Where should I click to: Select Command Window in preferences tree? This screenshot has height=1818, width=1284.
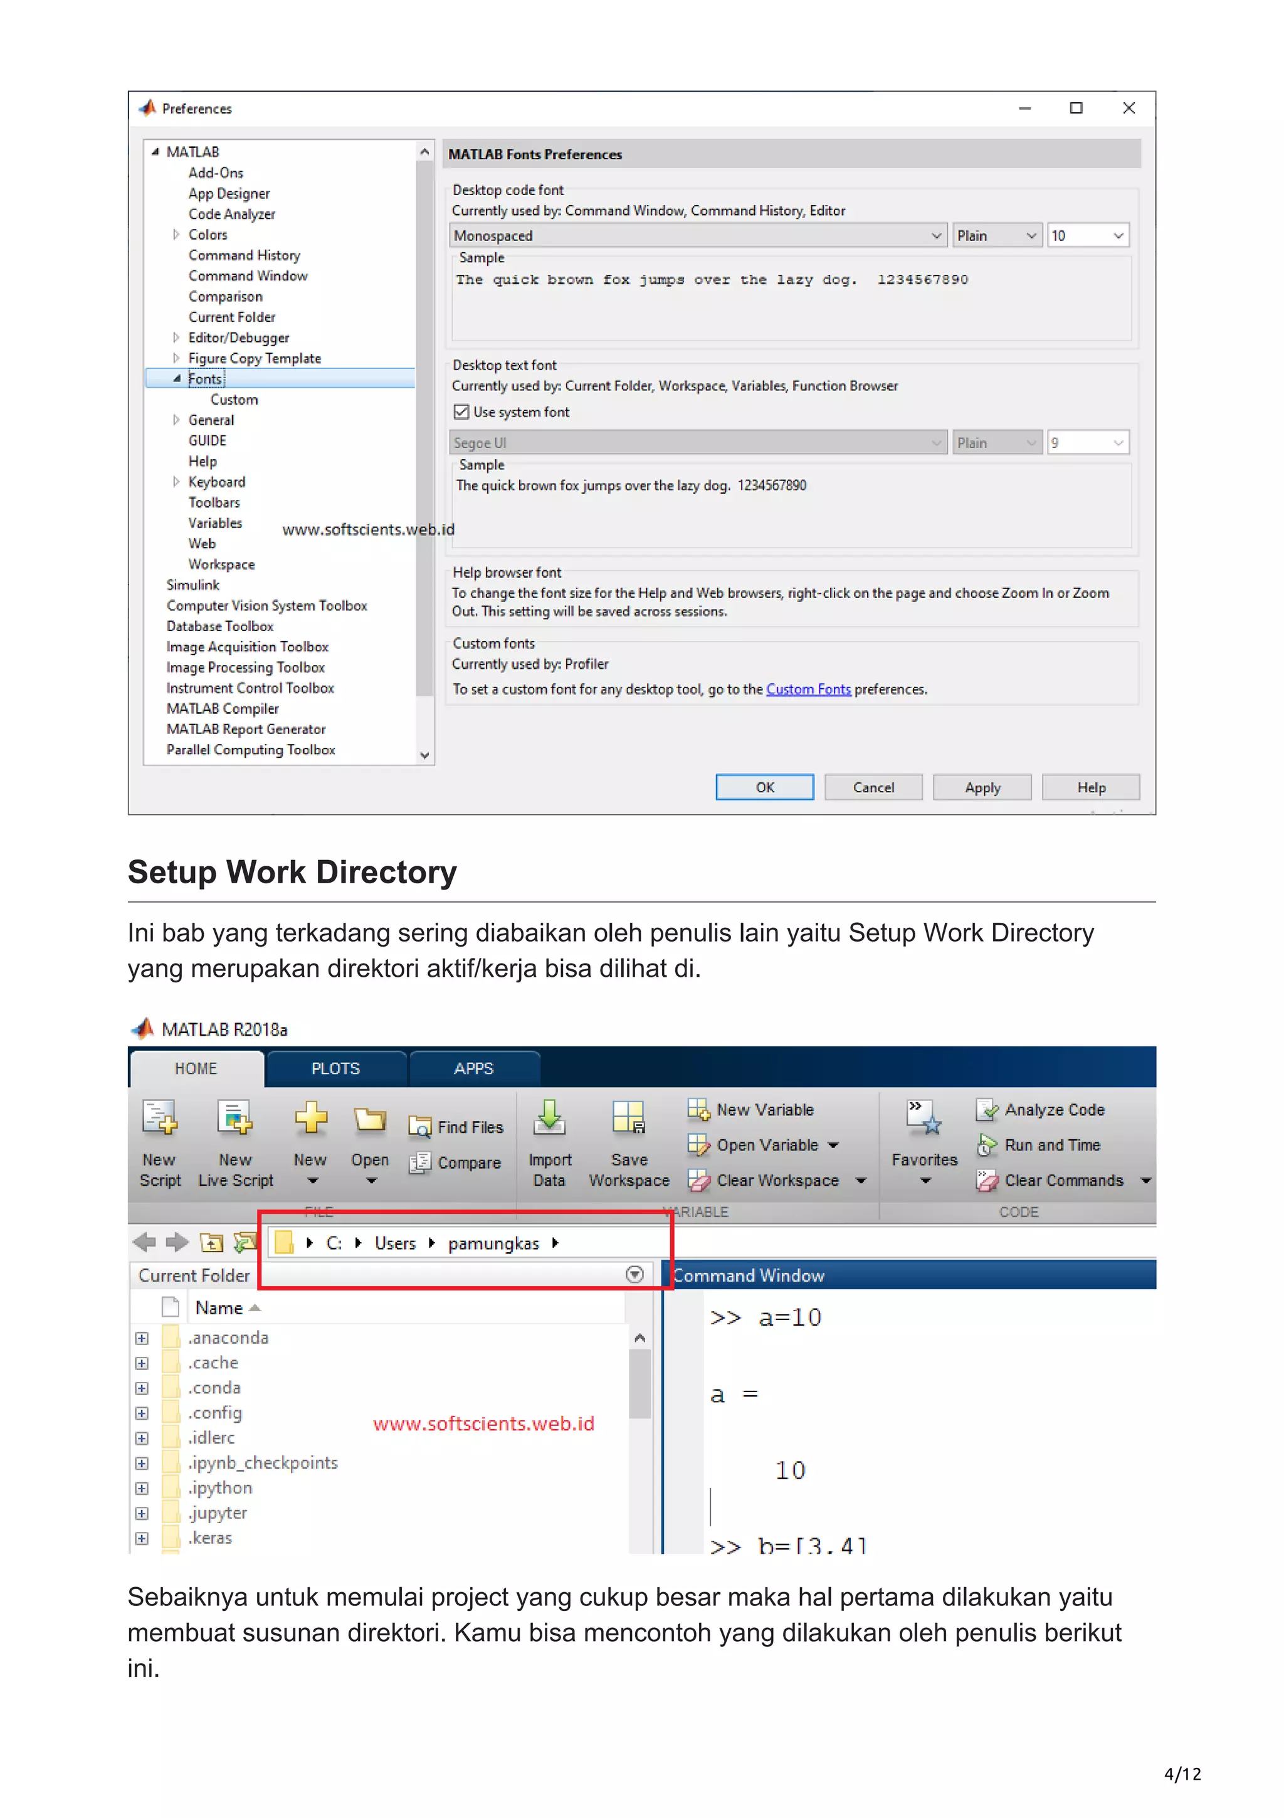248,275
